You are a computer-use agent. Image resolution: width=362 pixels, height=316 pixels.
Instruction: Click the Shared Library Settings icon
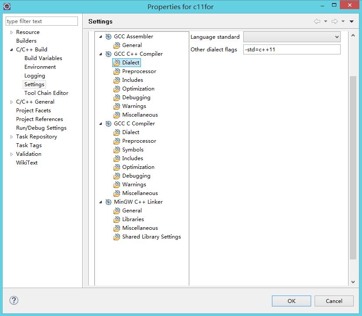[117, 237]
